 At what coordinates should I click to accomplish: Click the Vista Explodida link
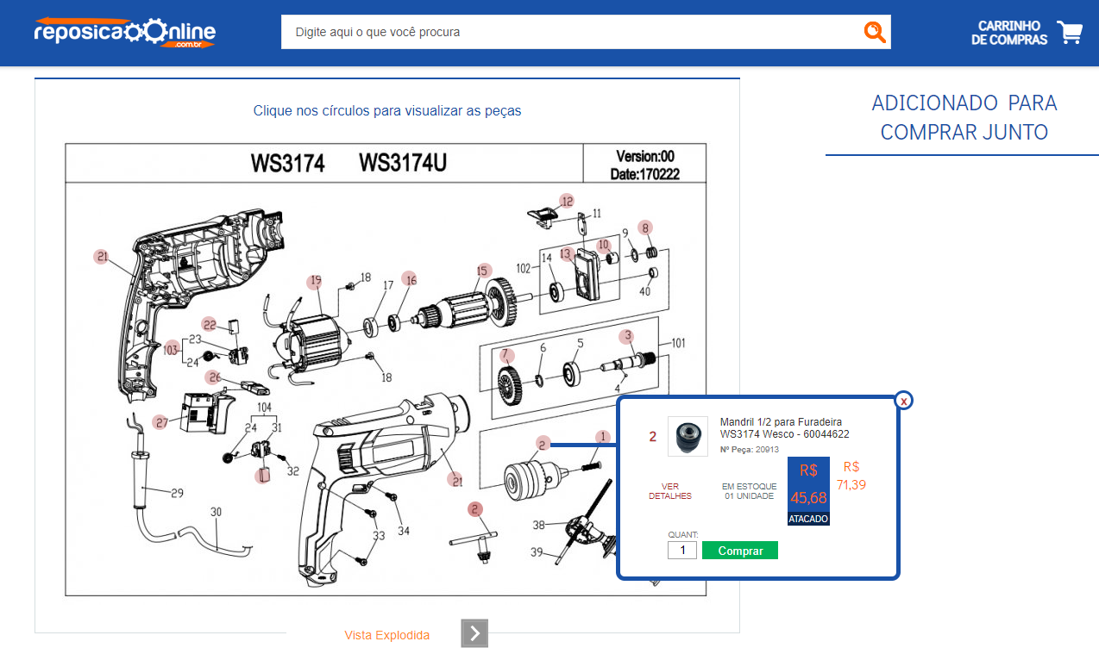[x=386, y=635]
